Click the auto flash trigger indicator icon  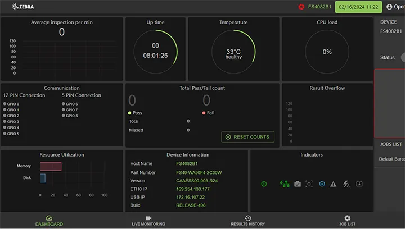click(x=346, y=184)
